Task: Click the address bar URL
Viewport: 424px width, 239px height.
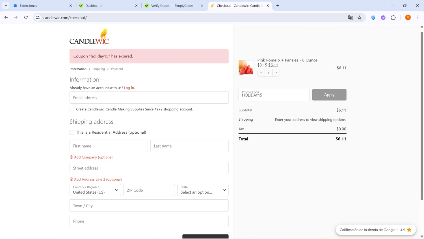Action: coord(65,18)
